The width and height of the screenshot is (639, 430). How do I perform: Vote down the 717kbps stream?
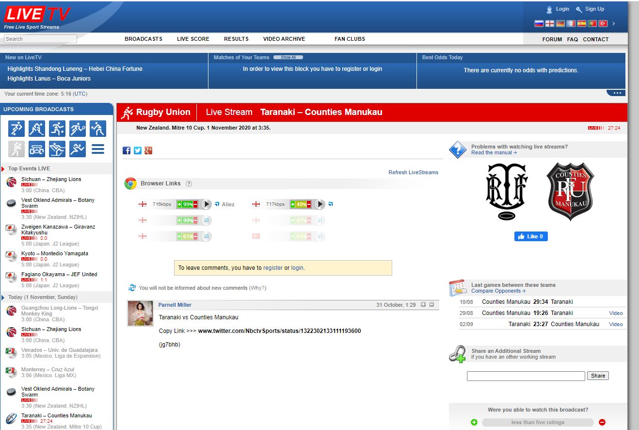[x=309, y=204]
